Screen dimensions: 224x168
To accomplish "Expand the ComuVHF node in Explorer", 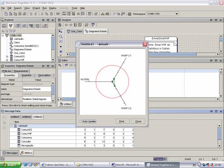I will (x=7, y=60).
